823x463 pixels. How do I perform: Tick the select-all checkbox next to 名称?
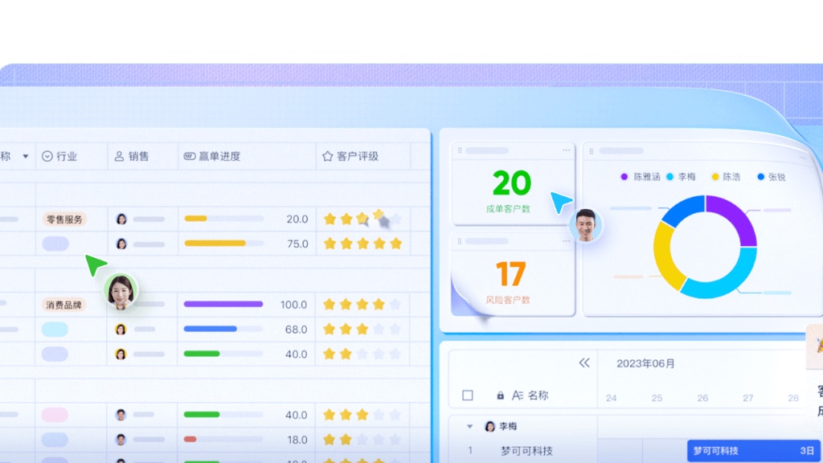tap(468, 395)
